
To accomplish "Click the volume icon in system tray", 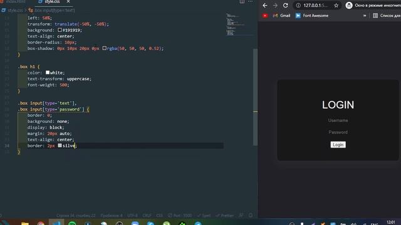I will tap(354, 224).
